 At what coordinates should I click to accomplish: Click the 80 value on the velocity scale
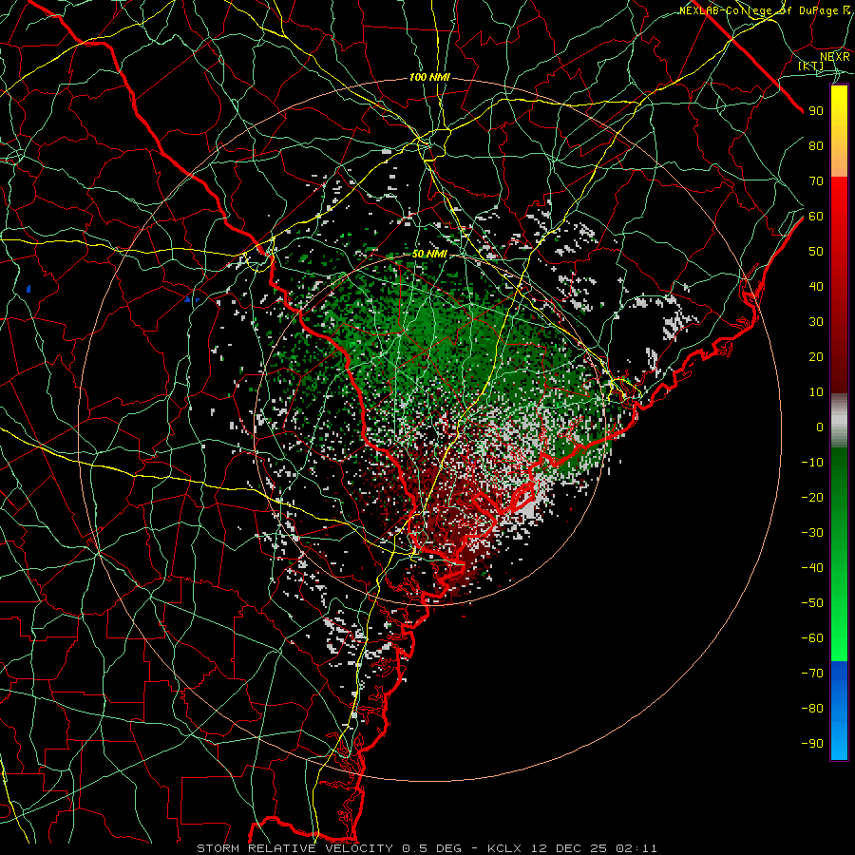tap(816, 145)
